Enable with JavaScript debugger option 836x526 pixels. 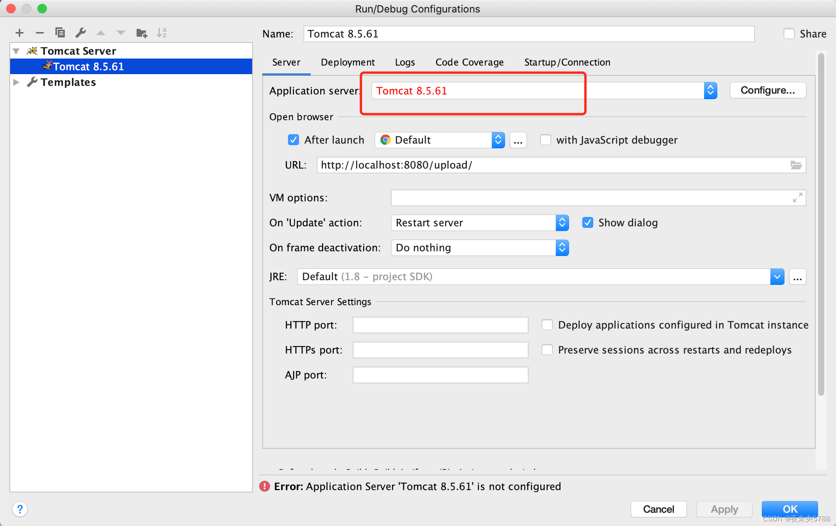[545, 140]
